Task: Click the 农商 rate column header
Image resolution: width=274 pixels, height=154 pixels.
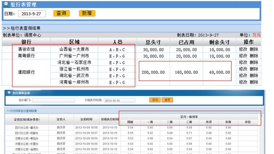Action: coord(228,122)
